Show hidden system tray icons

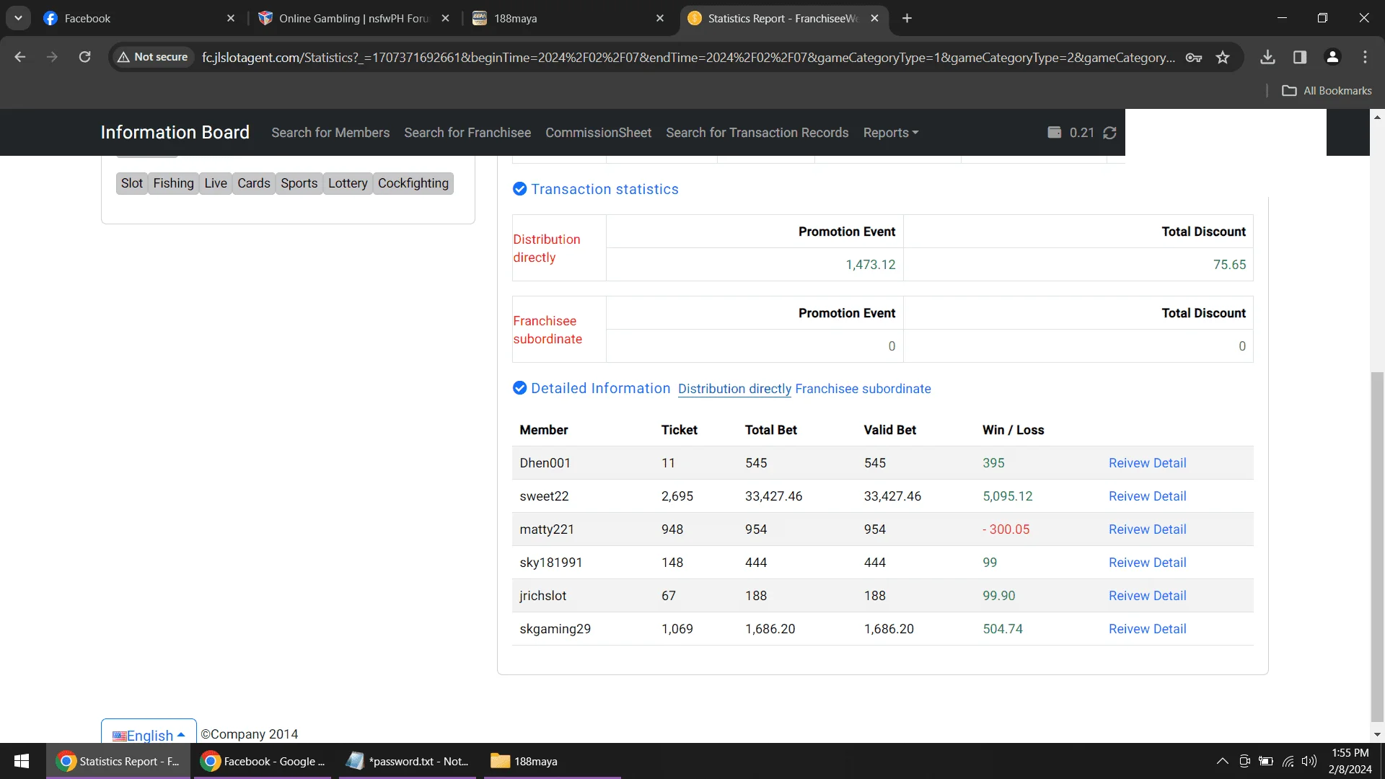(1222, 761)
